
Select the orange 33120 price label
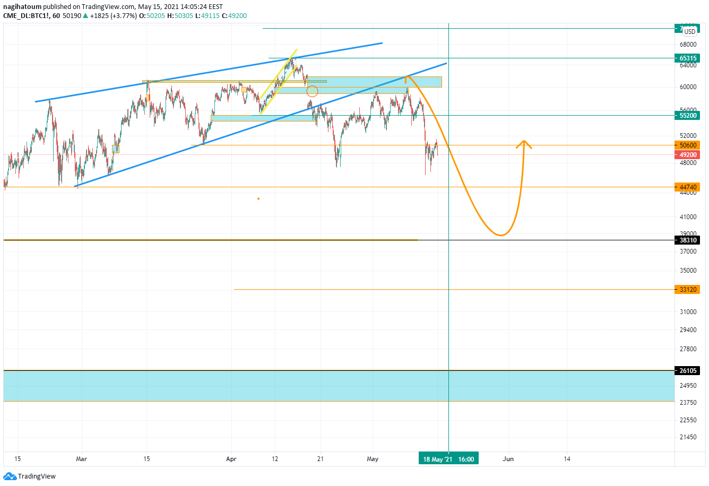[688, 289]
